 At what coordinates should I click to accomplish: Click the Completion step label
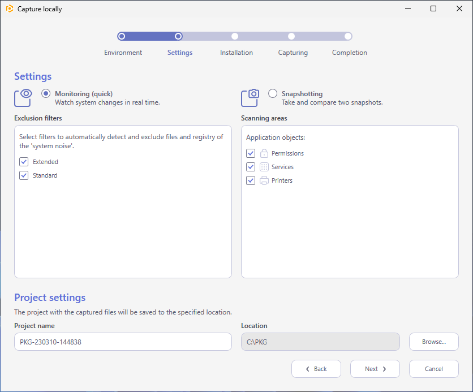[x=350, y=53]
